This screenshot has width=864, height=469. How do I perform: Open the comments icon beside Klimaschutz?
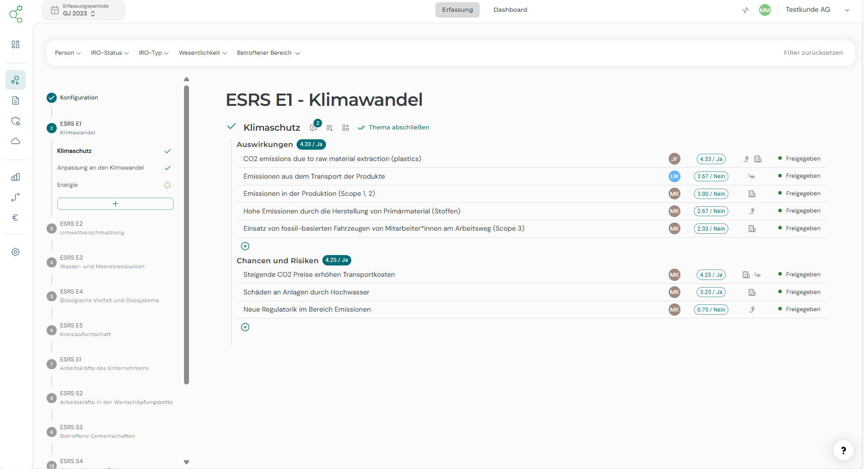point(313,128)
